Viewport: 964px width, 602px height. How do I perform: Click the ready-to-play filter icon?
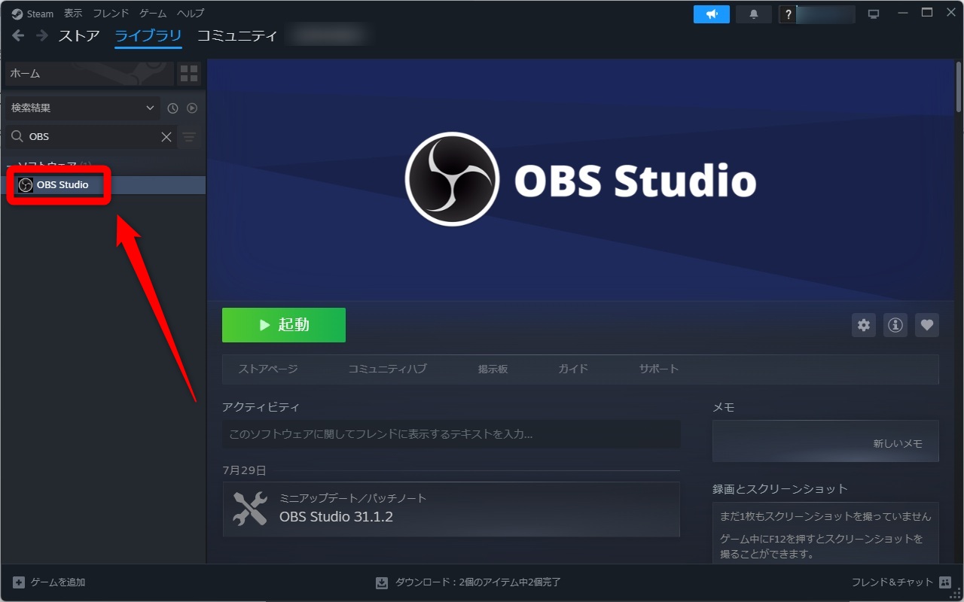click(192, 108)
